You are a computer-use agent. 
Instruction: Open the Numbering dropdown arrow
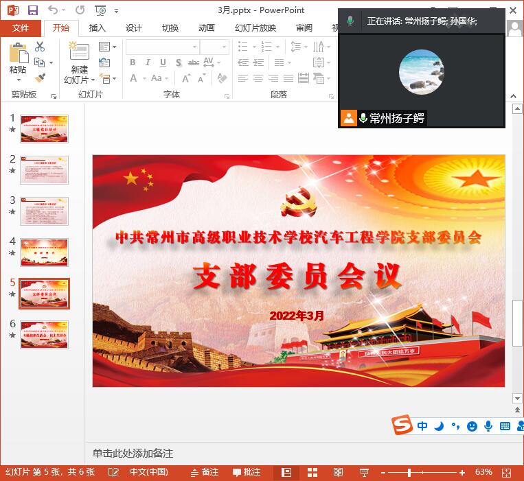point(277,47)
